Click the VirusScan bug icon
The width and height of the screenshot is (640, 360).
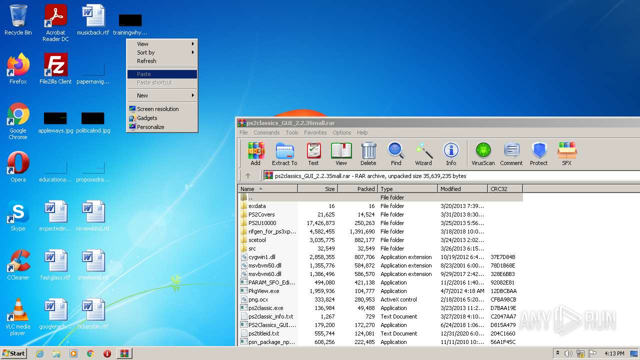[x=483, y=154]
